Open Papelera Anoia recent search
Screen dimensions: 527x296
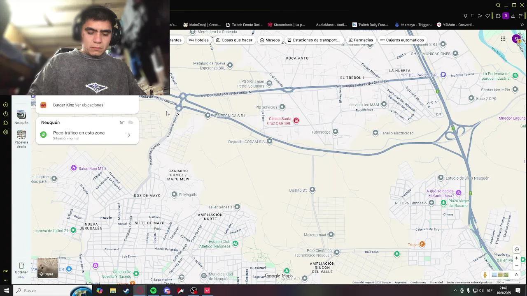pos(21,139)
